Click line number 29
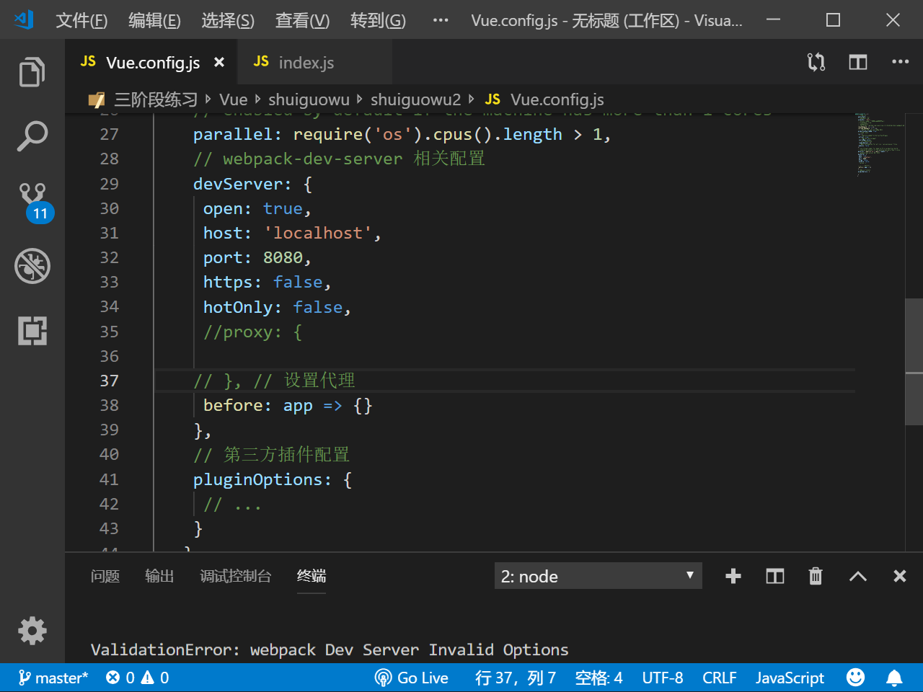The width and height of the screenshot is (923, 692). point(109,184)
